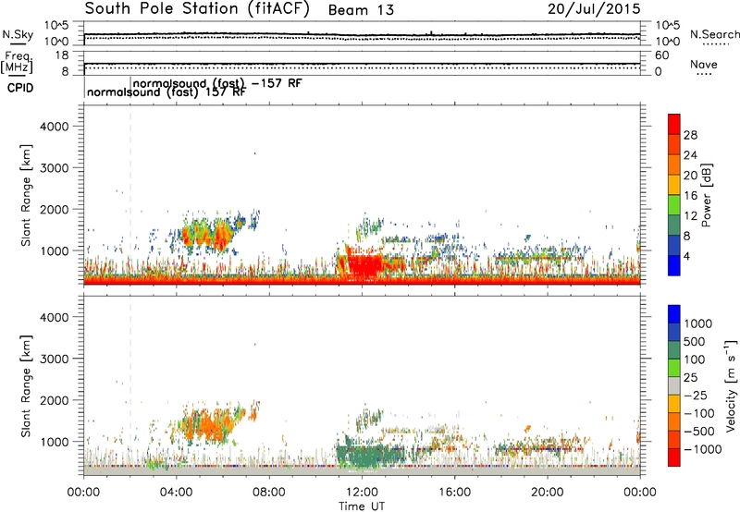
Task: Click the gray -25 to 25 velocity swatch
Action: click(x=674, y=385)
